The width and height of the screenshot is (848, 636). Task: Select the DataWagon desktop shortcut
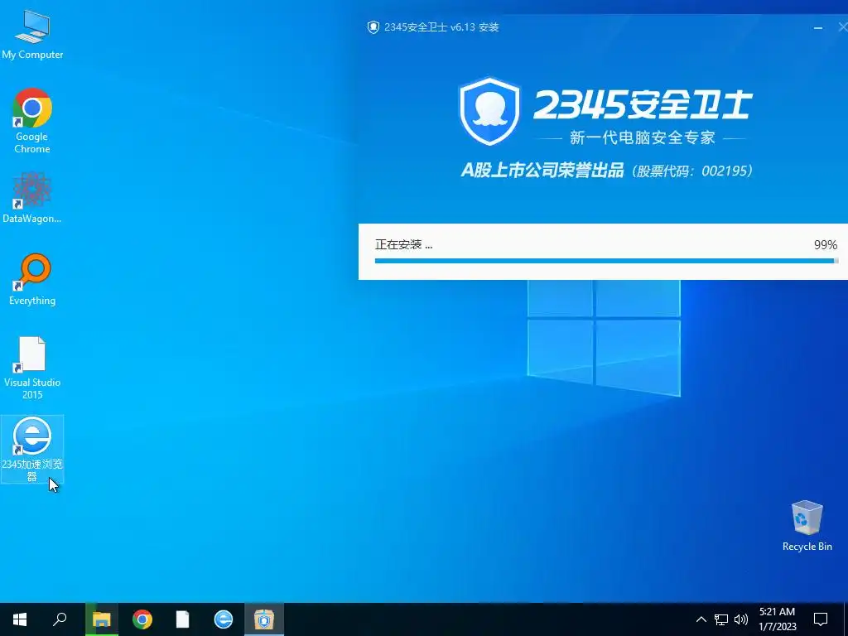tap(32, 198)
